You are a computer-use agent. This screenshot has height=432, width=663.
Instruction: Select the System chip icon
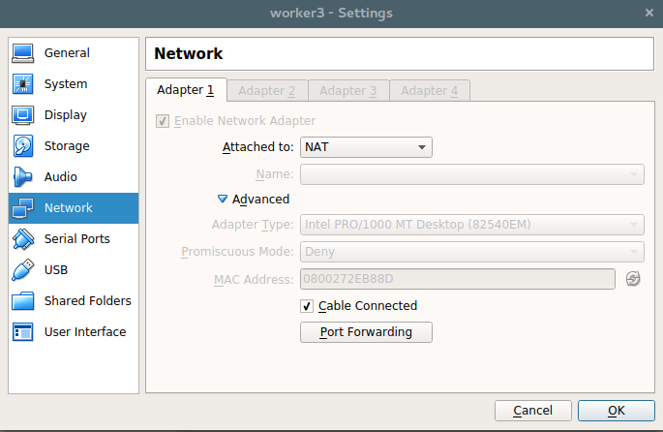tap(23, 83)
